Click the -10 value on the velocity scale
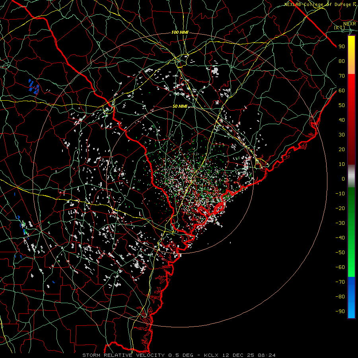358x358 pixels. tap(340, 194)
